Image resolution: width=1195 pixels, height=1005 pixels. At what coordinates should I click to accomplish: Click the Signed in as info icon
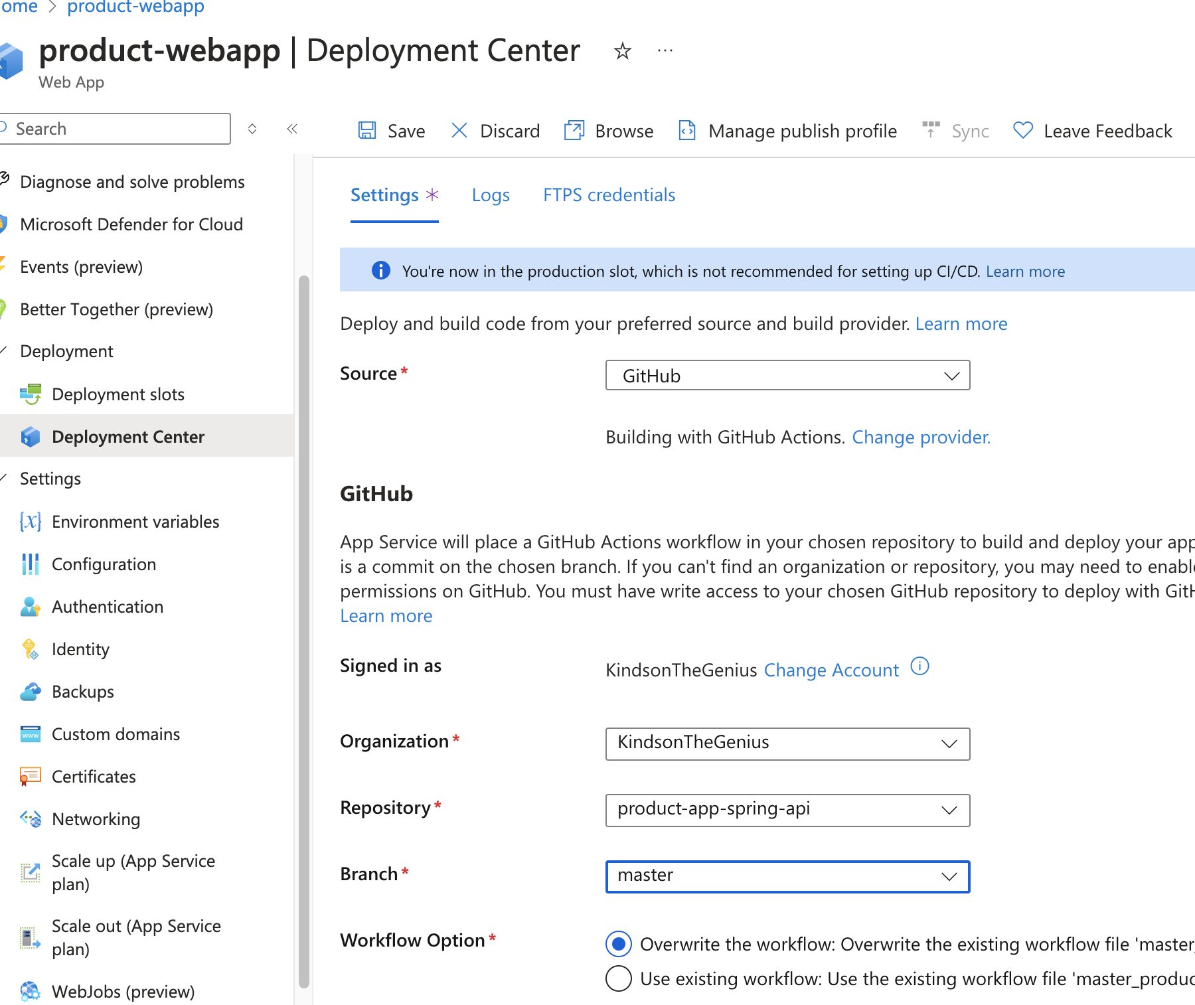click(919, 666)
